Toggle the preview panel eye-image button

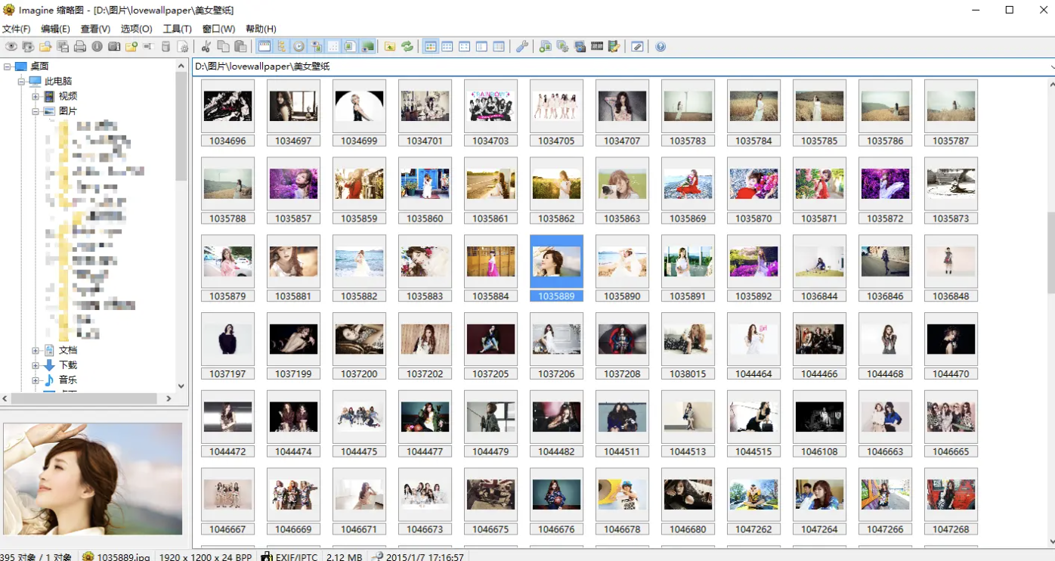click(316, 47)
